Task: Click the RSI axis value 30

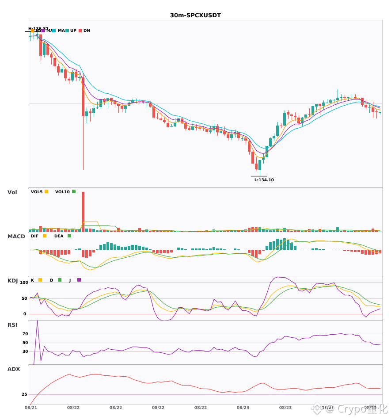Action: click(x=25, y=351)
